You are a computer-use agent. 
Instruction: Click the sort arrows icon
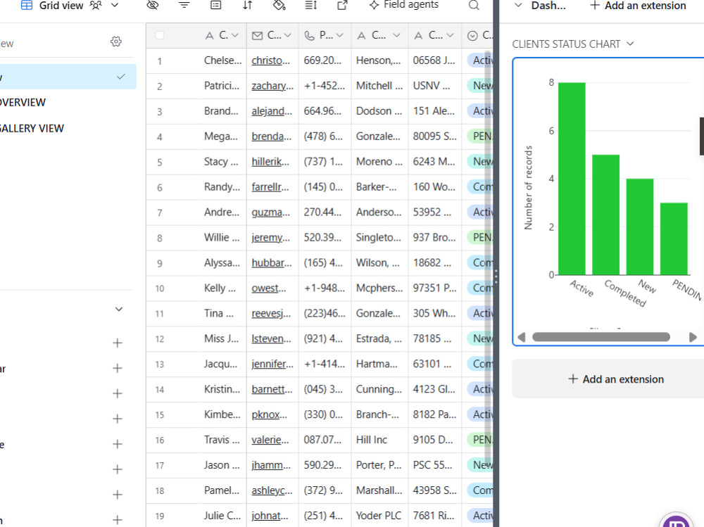click(x=247, y=6)
